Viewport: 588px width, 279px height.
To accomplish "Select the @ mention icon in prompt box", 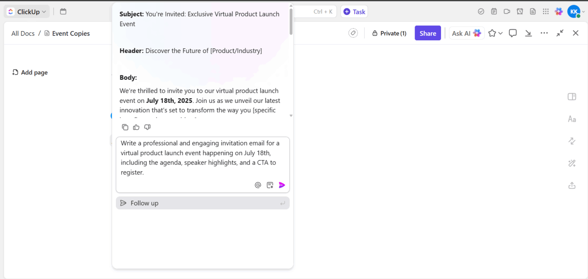I will click(258, 185).
